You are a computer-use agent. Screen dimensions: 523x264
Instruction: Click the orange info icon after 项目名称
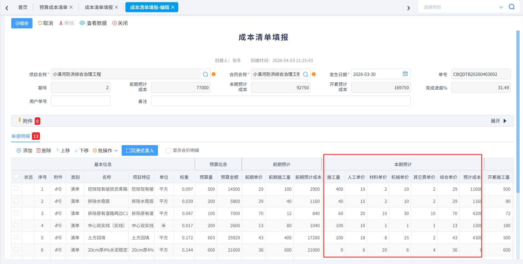pyautogui.click(x=214, y=74)
